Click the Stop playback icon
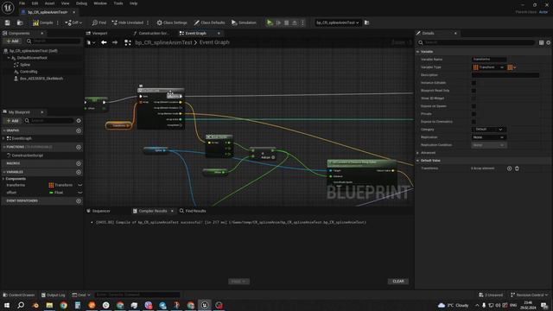 pyautogui.click(x=287, y=22)
